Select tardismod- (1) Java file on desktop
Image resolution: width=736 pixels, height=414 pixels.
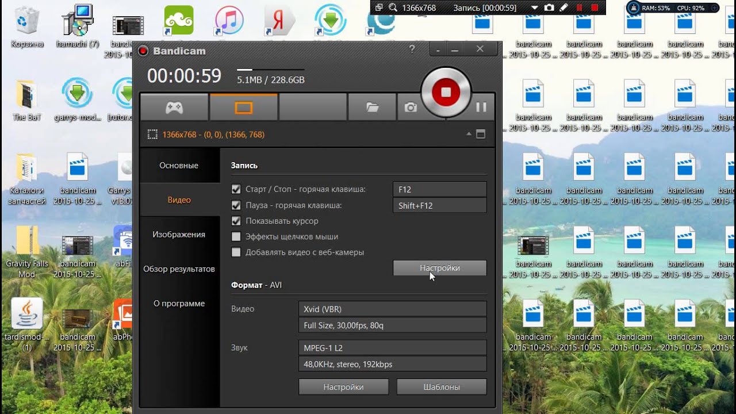(27, 325)
